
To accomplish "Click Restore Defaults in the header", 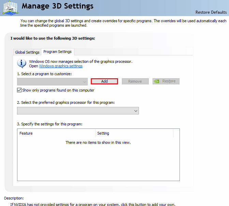I will click(x=211, y=12).
